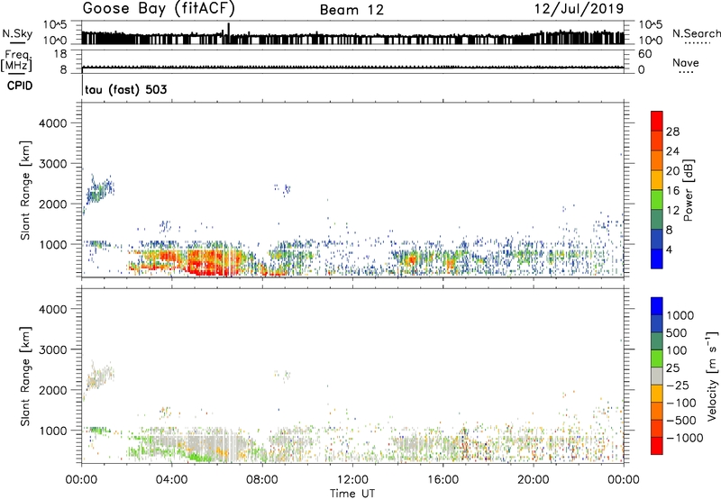721x499 pixels.
Task: Click the '60' Nave axis value
Action: 645,54
